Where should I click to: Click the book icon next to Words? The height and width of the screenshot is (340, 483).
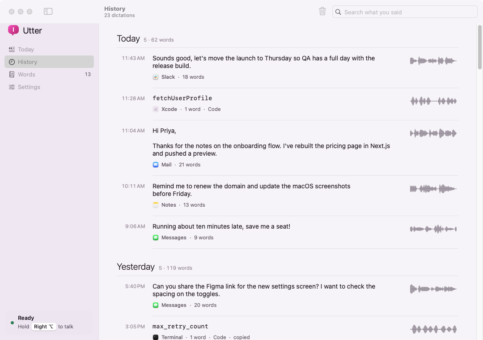[x=12, y=74]
